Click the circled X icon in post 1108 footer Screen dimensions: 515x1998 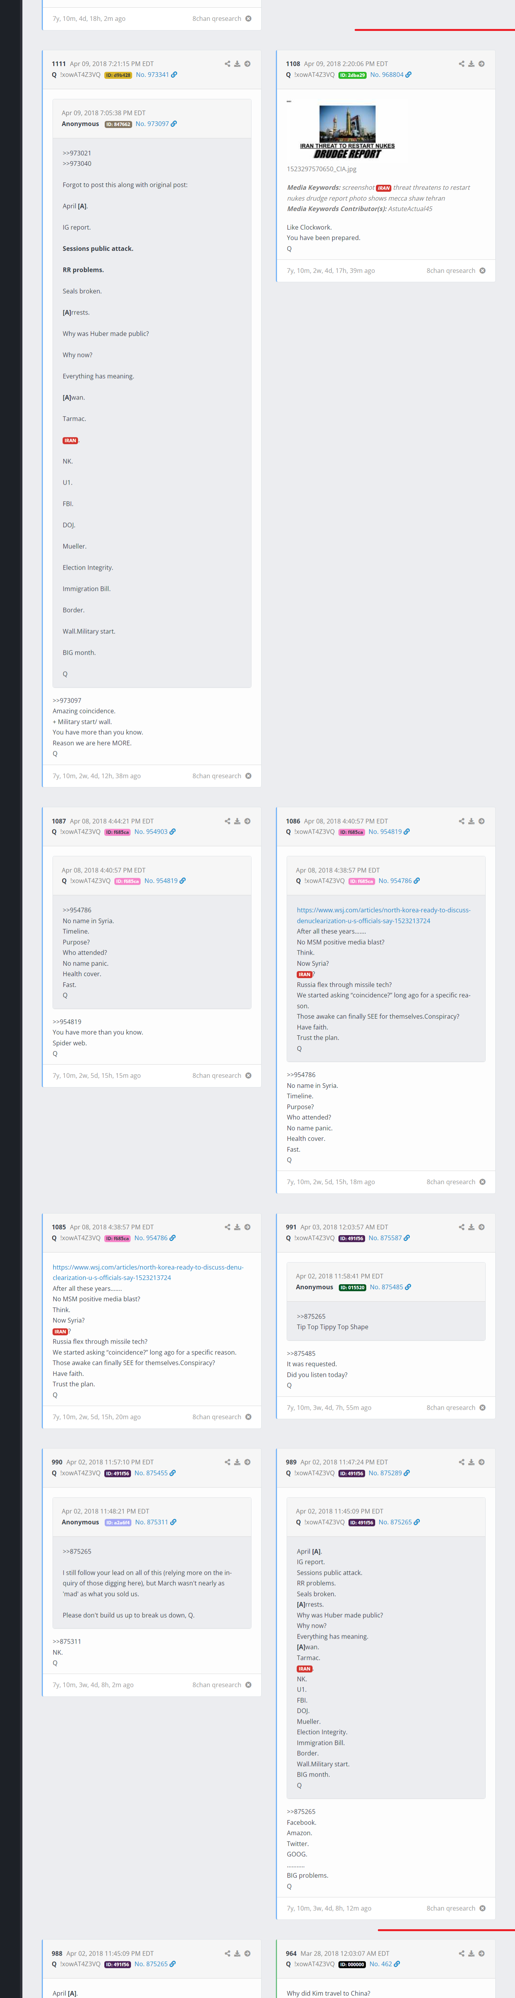[483, 271]
